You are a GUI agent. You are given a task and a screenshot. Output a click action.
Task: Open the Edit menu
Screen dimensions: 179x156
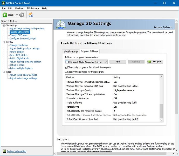10,9
